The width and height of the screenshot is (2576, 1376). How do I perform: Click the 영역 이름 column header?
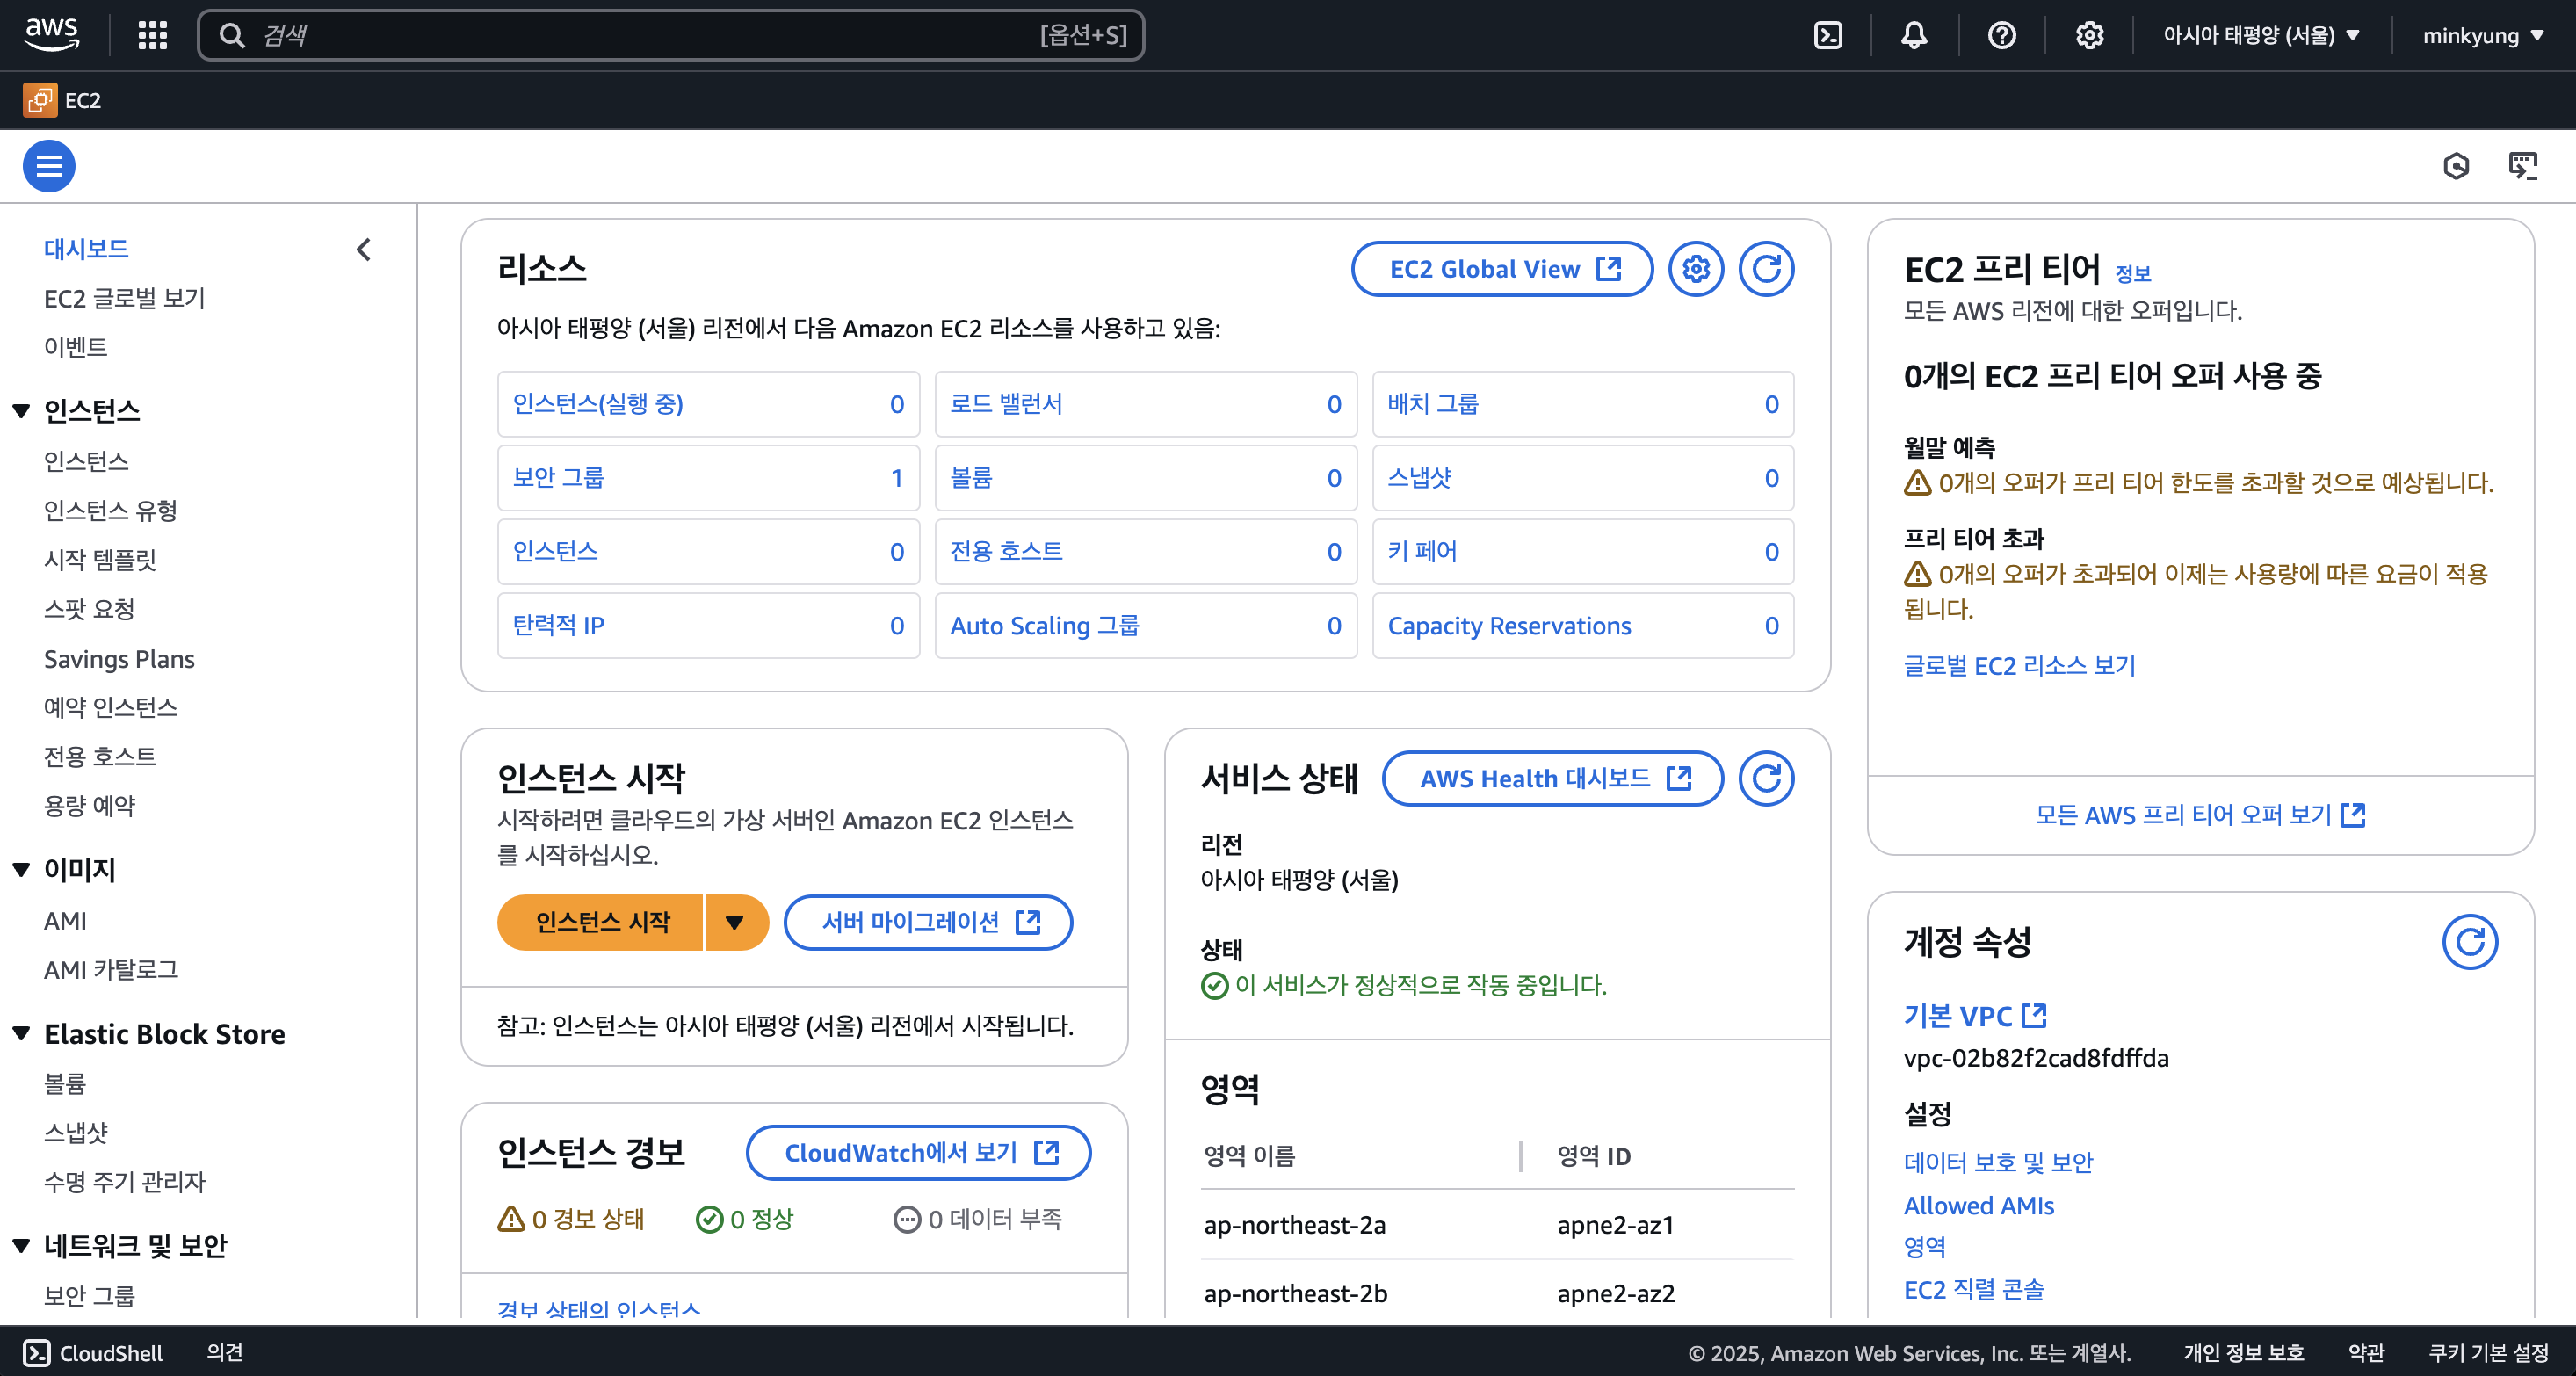(1249, 1156)
